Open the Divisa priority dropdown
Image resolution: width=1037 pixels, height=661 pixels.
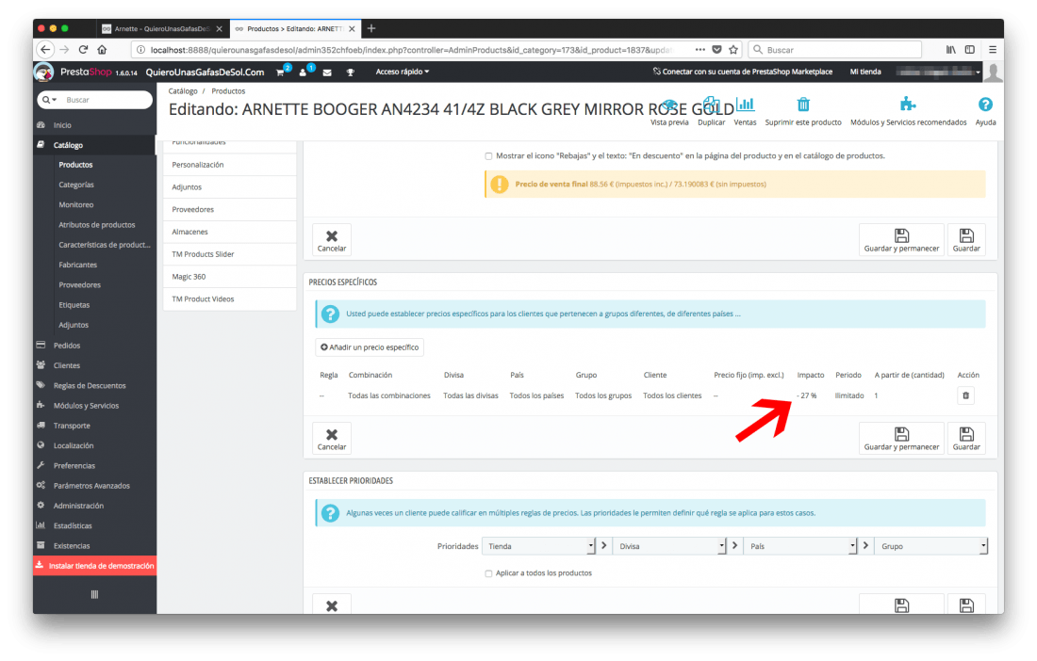tap(669, 546)
